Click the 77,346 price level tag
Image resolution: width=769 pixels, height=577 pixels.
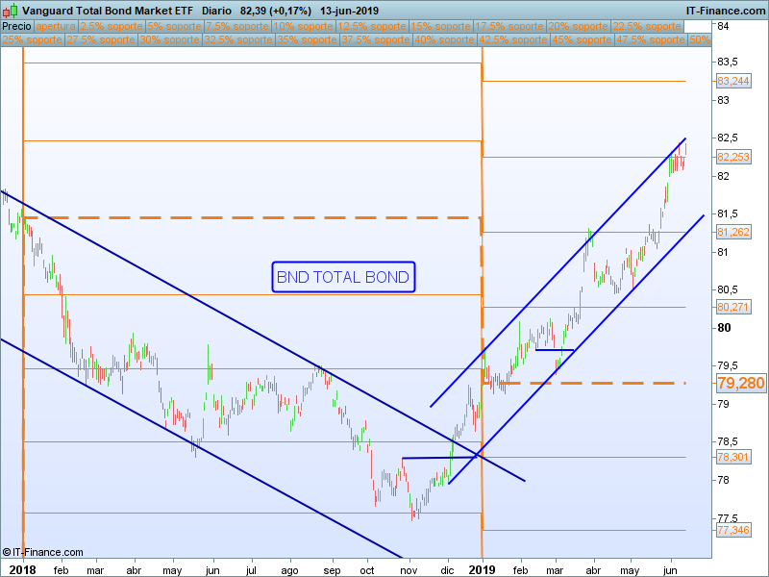[x=733, y=530]
